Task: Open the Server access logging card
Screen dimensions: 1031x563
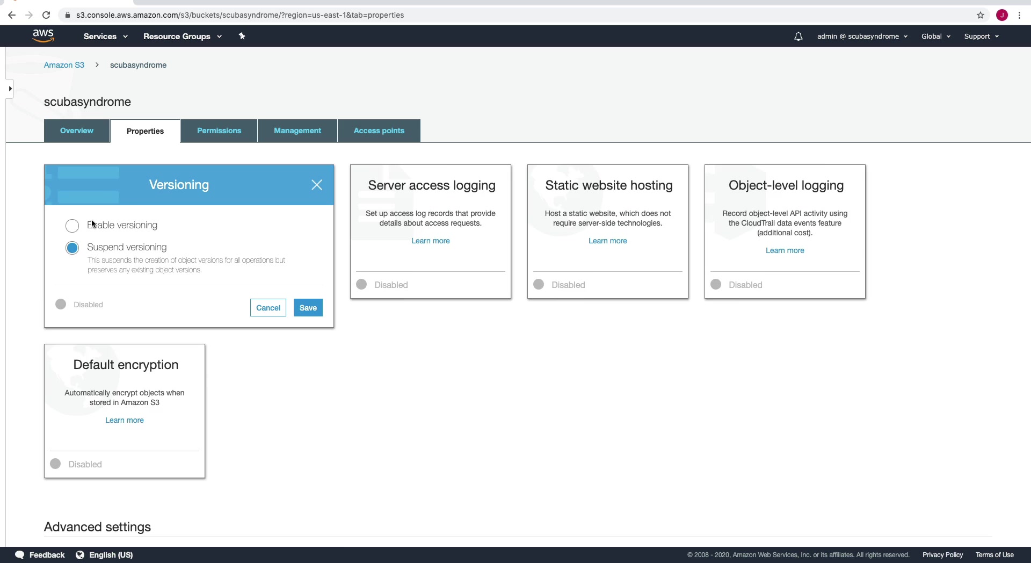Action: [x=431, y=232]
